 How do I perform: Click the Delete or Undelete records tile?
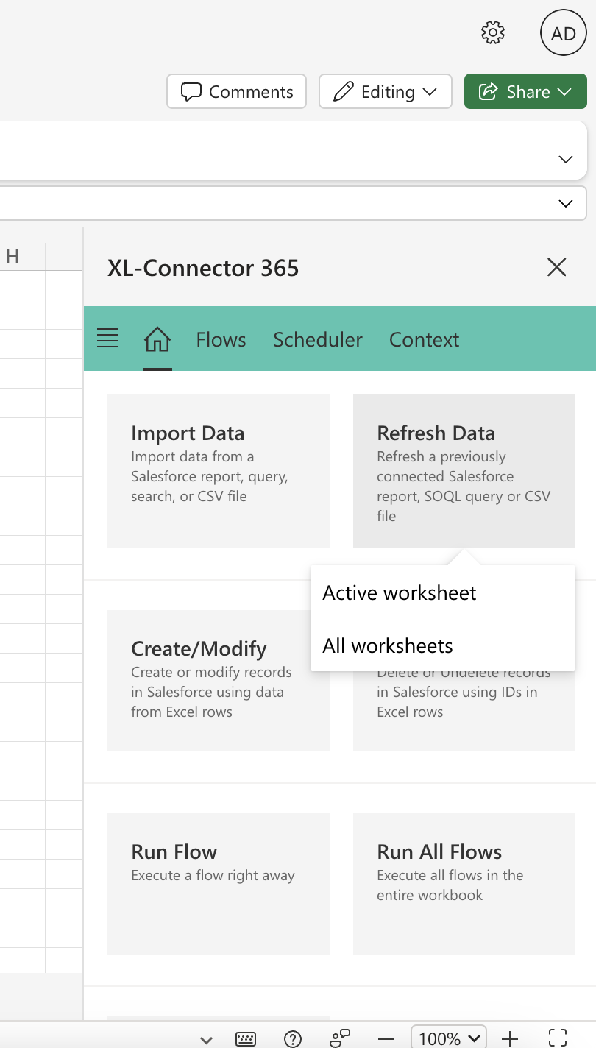click(x=464, y=711)
